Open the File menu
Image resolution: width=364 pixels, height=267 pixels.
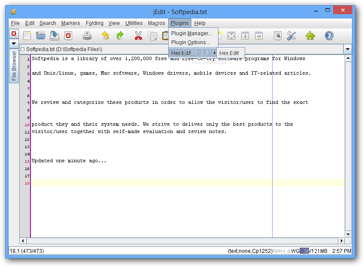coord(15,23)
